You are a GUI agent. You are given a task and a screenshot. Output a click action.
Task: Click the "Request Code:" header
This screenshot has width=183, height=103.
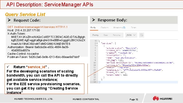point(27,20)
